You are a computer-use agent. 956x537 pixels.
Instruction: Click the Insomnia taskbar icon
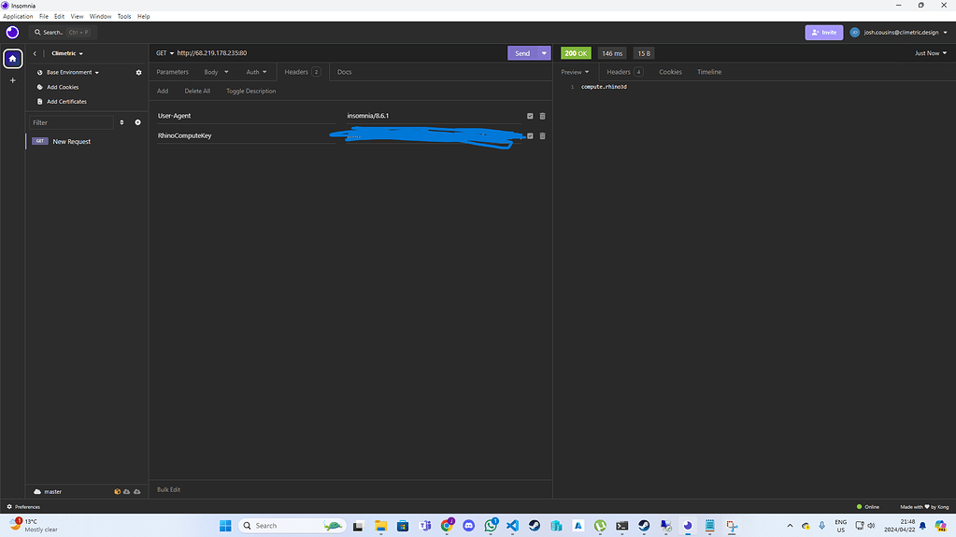688,526
